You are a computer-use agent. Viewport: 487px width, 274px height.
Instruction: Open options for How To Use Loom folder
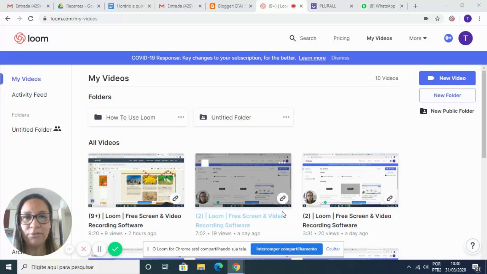pos(181,117)
